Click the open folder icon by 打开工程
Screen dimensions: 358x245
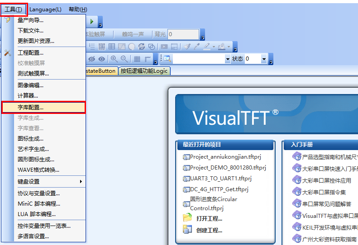click(x=187, y=217)
